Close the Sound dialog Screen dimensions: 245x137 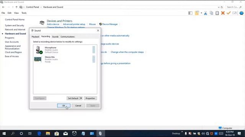pyautogui.click(x=98, y=30)
